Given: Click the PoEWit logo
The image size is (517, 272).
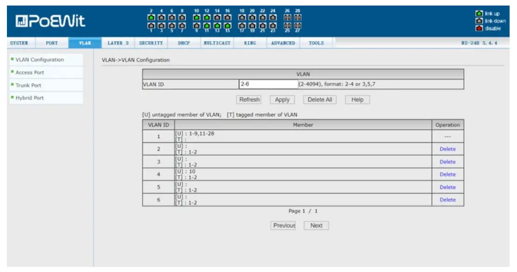Looking at the screenshot, I should [50, 21].
